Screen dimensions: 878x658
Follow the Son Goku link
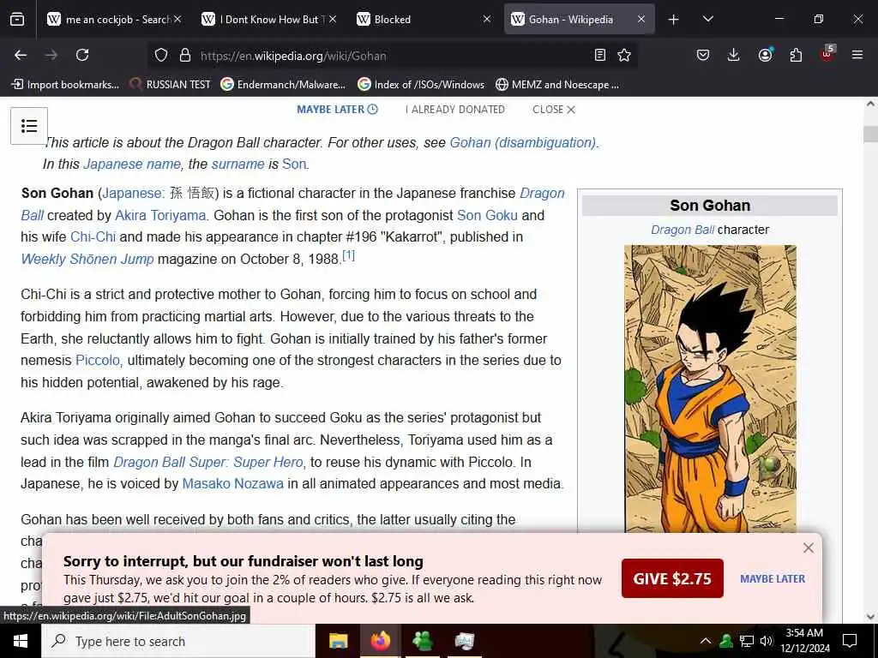(x=487, y=215)
